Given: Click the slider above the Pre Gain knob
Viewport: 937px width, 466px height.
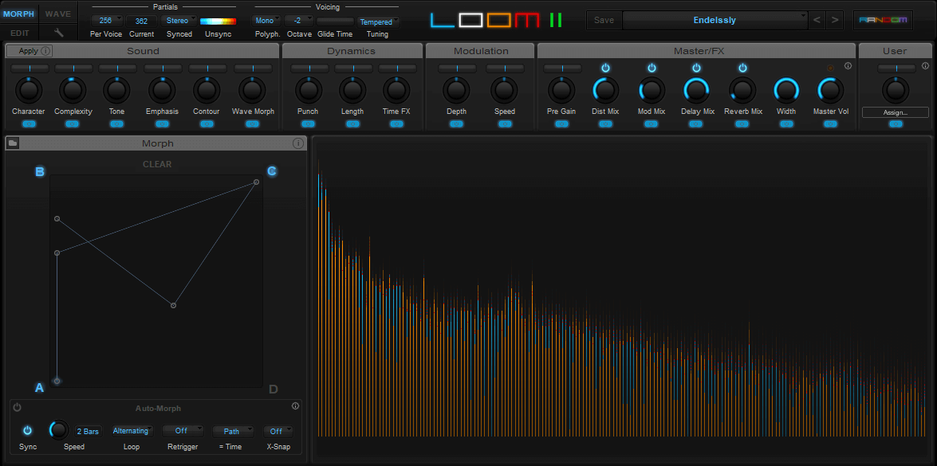Looking at the screenshot, I should 562,69.
